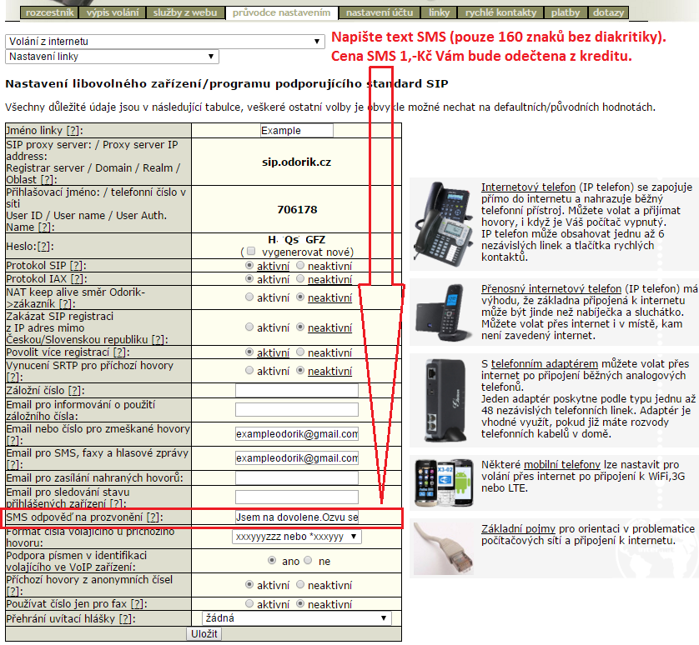Open help [?] next to Záložní číslo
The width and height of the screenshot is (699, 645).
(x=75, y=391)
